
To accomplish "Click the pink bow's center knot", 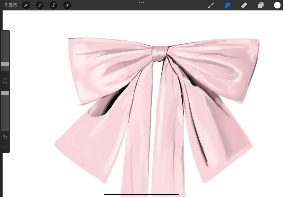I will tap(160, 54).
